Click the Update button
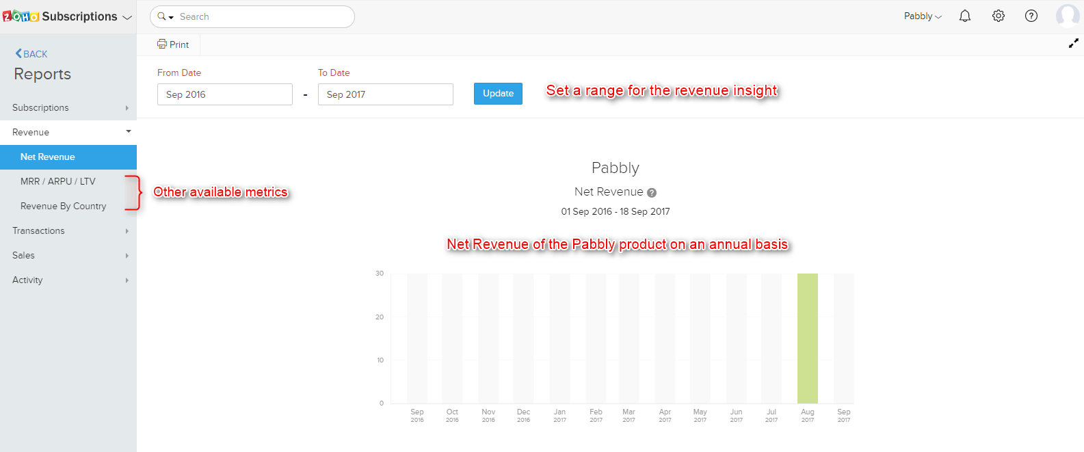This screenshot has height=452, width=1084. (498, 94)
